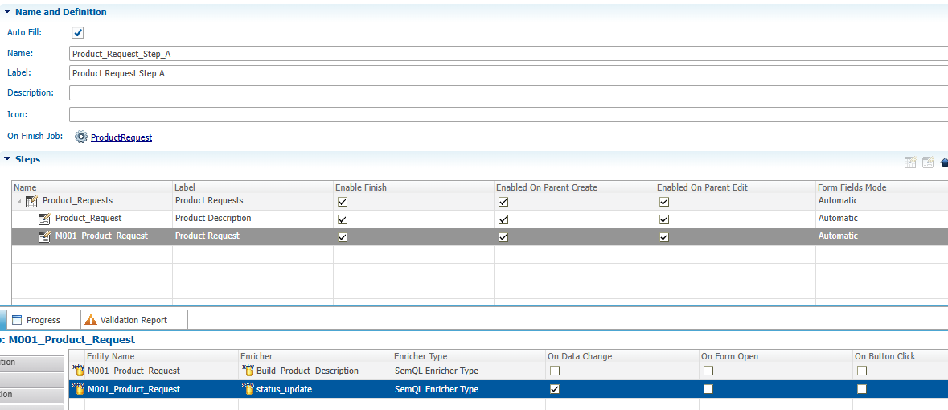Click the Enable Finish column header

(413, 187)
